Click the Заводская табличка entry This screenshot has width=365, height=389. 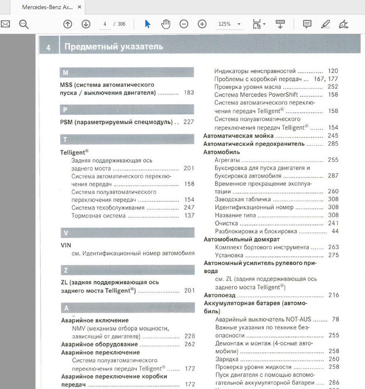(243, 199)
